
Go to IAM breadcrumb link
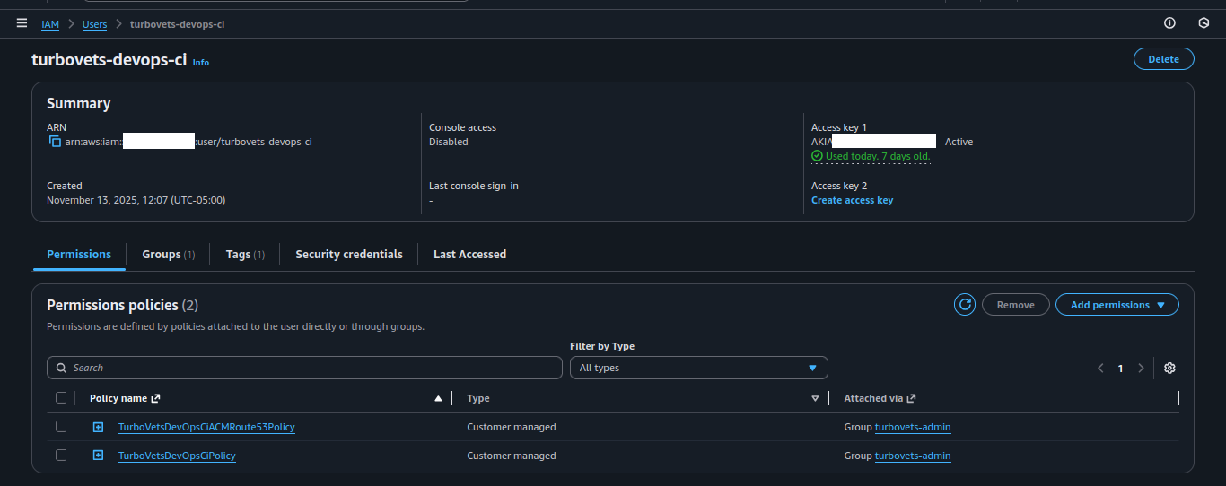click(x=50, y=24)
